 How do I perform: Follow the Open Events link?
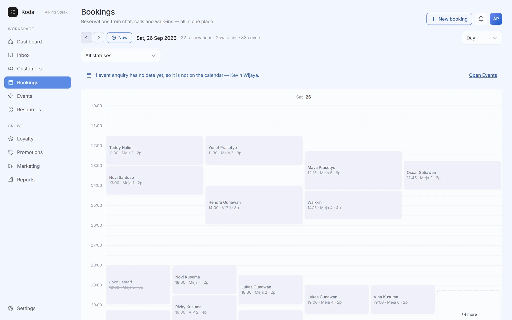[x=483, y=75]
